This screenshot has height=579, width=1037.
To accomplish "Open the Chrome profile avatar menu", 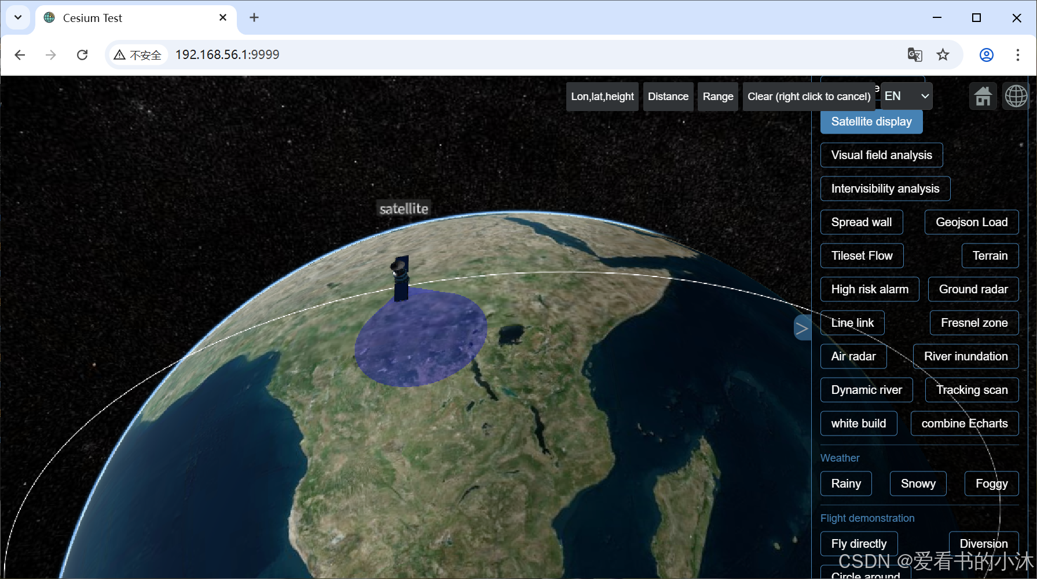I will click(x=987, y=55).
